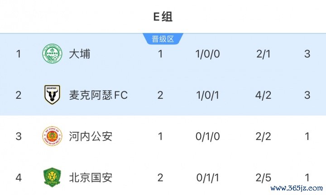This screenshot has width=326, height=195.
Task: Click 麦克阿瑟FC's 1/0/1 record
Action: coord(207,95)
